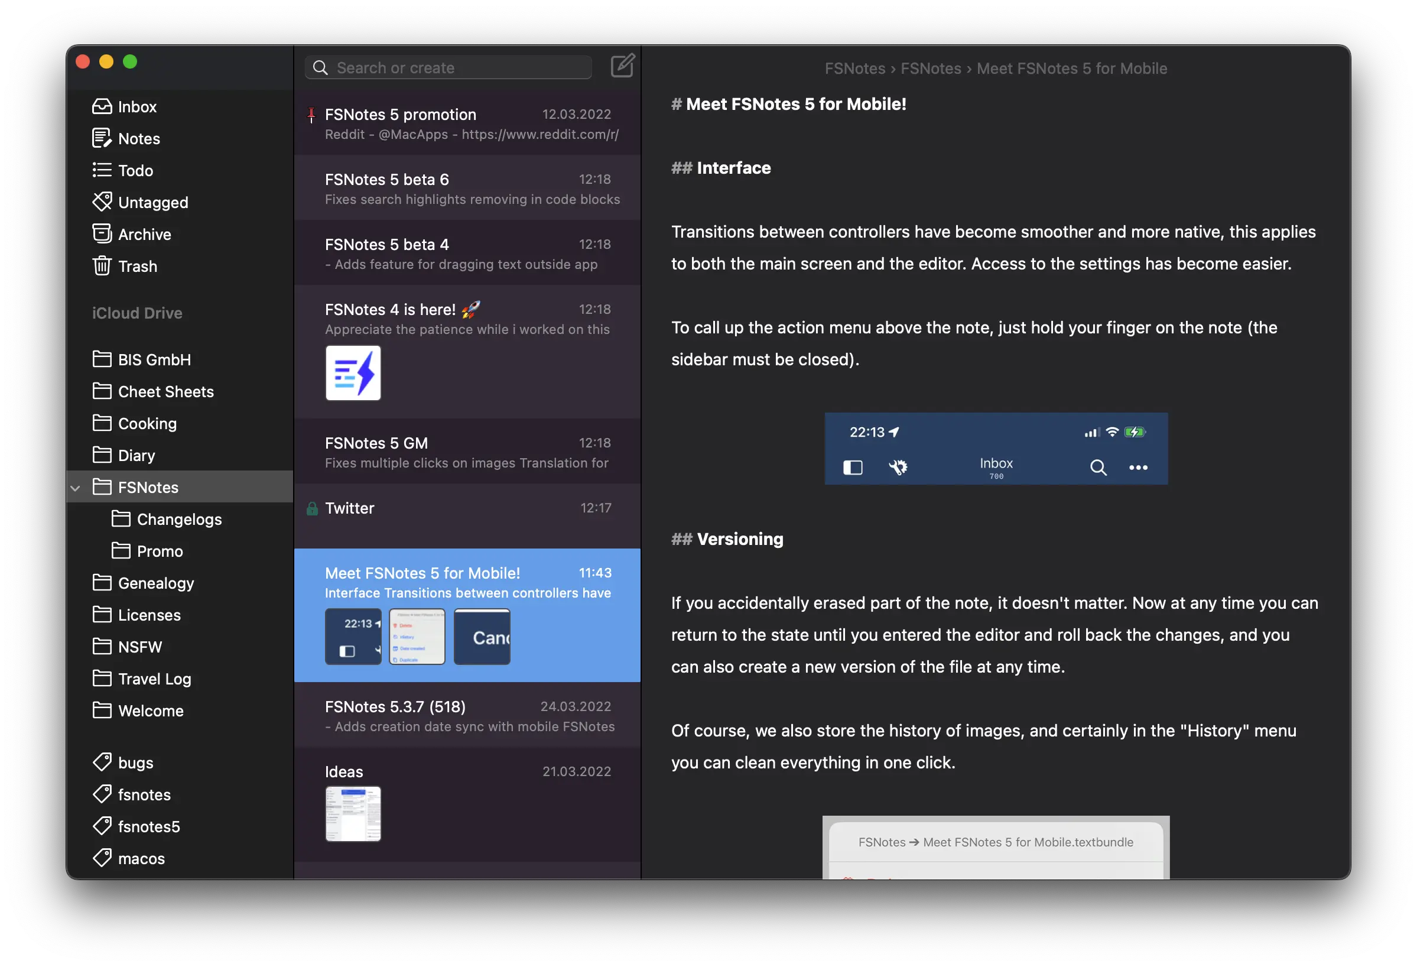This screenshot has width=1417, height=967.
Task: Open the FSNotes 5 beta 6 note
Action: (467, 189)
